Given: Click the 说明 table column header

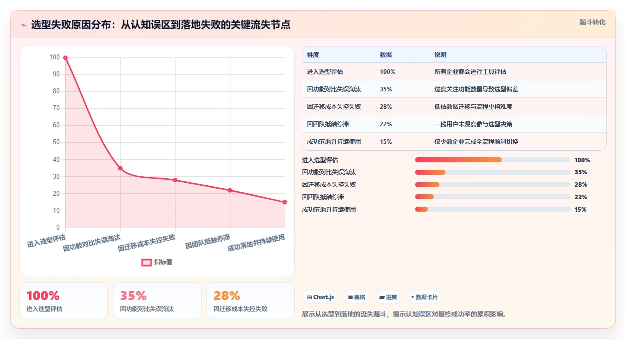Looking at the screenshot, I should click(440, 55).
